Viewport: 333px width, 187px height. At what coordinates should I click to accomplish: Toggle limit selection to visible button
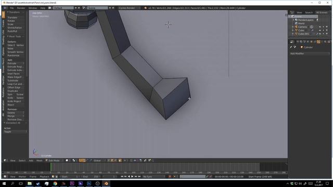[120, 161]
